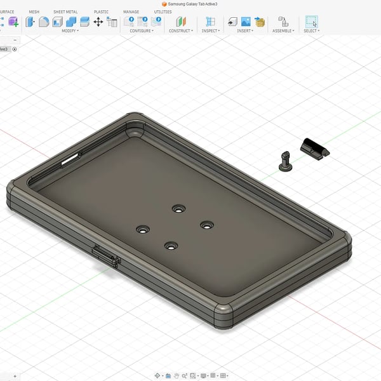Click the first Configure icon
The height and width of the screenshot is (381, 381).
tap(129, 22)
